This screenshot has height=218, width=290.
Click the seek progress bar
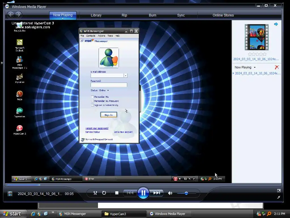coord(143,185)
